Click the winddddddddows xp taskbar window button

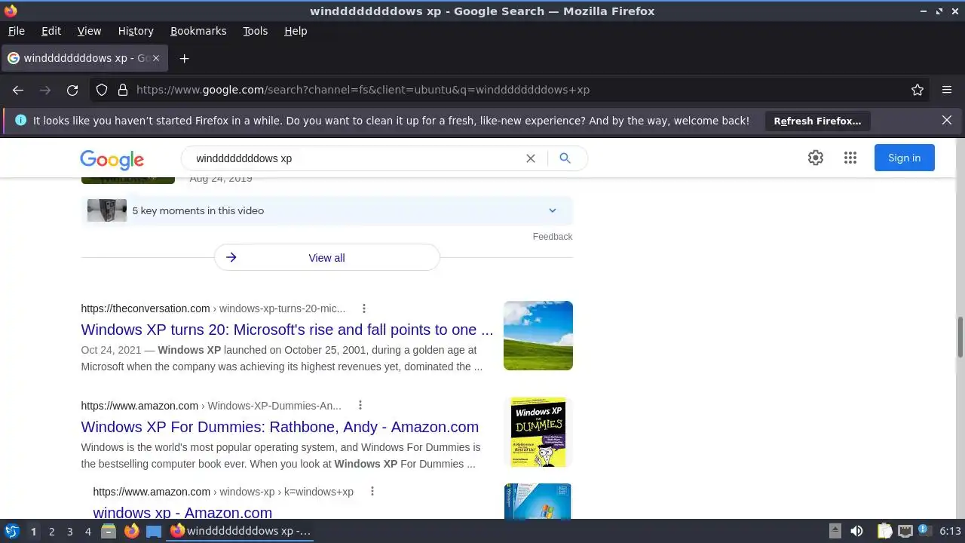point(241,531)
